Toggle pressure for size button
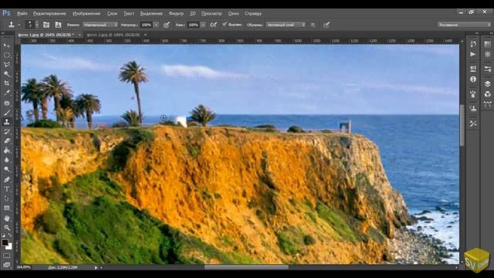Image resolution: width=494 pixels, height=278 pixels. point(326,25)
